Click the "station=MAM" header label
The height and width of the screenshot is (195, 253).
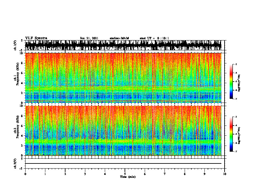tap(119, 38)
